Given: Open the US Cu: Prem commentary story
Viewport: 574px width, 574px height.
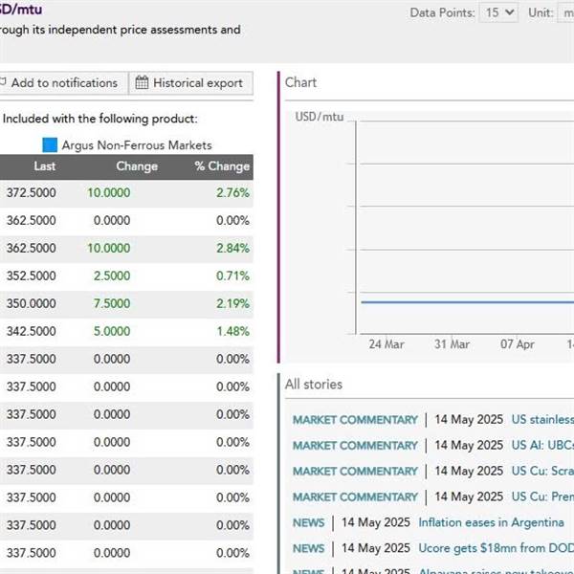Looking at the screenshot, I should pyautogui.click(x=542, y=497).
